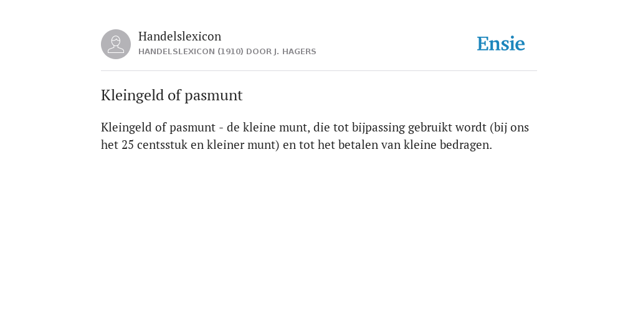This screenshot has height=319, width=638.
Task: Click '(bij ons' at the end of the first line
Action: [510, 127]
